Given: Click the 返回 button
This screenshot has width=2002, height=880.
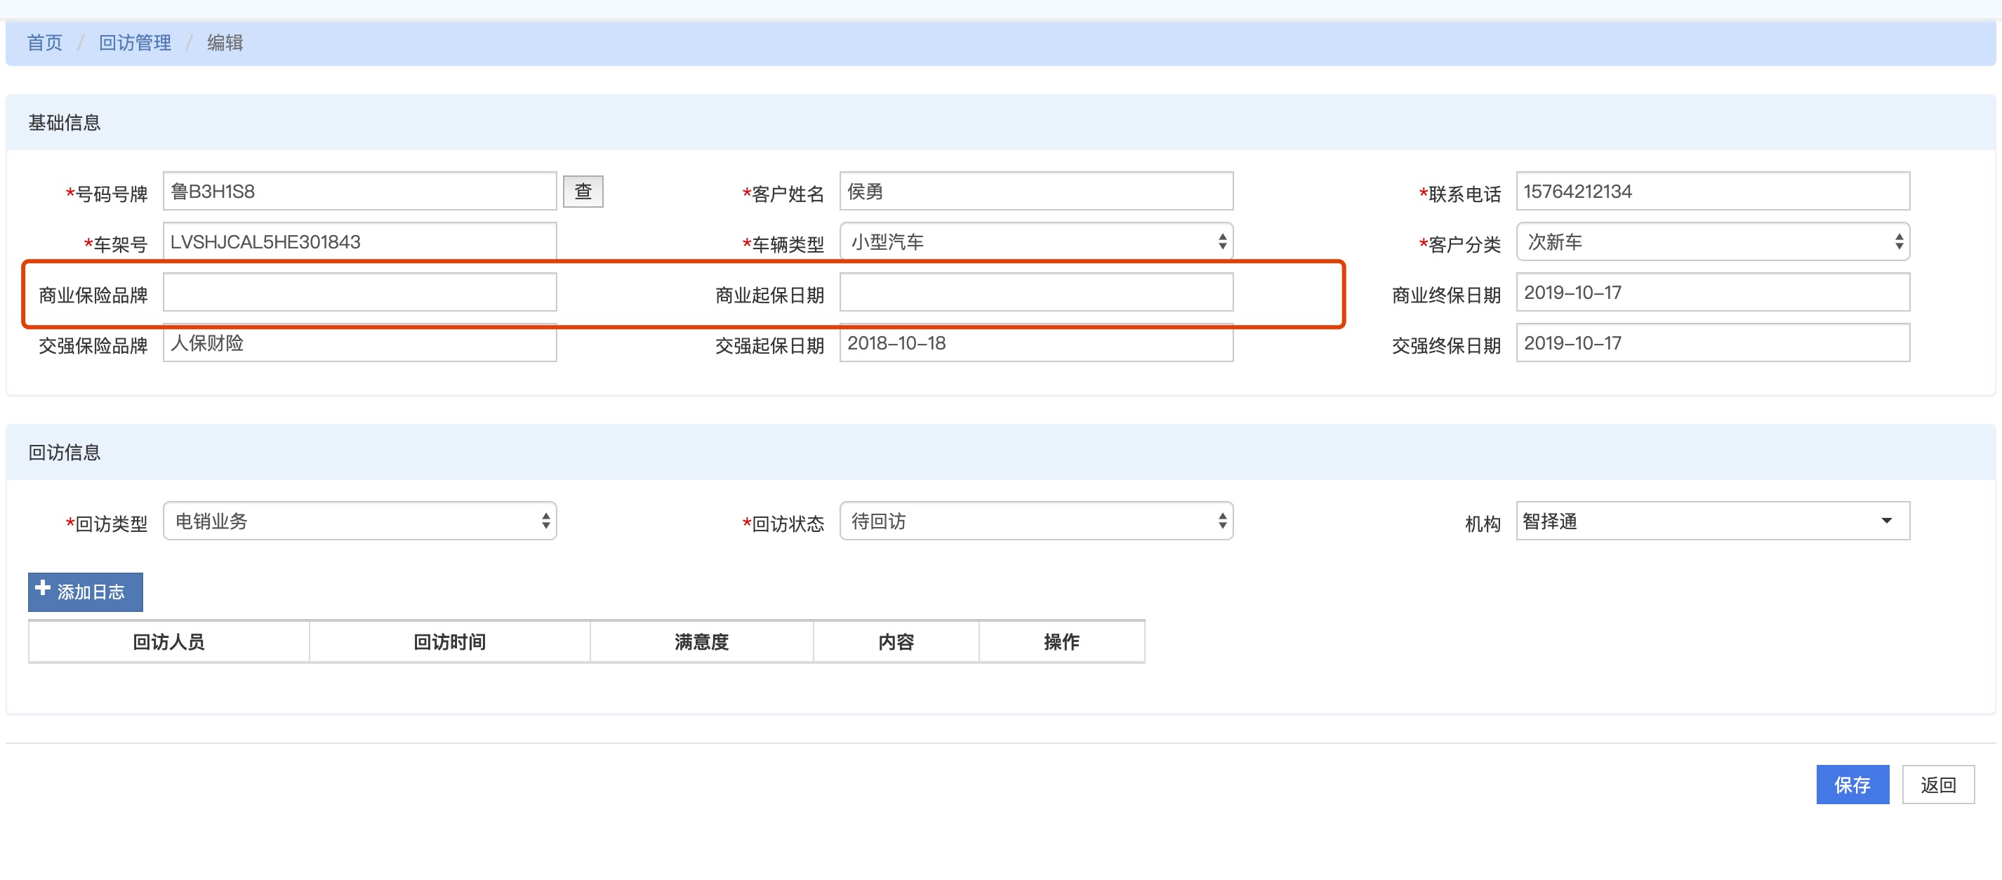Looking at the screenshot, I should 1937,785.
